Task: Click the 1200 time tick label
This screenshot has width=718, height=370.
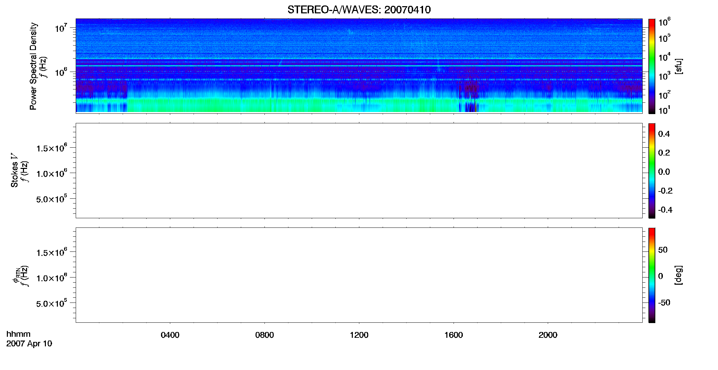Action: [359, 335]
